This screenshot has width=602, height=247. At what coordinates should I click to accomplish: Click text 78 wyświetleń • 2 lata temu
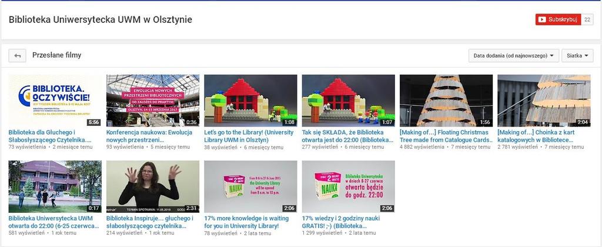pyautogui.click(x=238, y=233)
